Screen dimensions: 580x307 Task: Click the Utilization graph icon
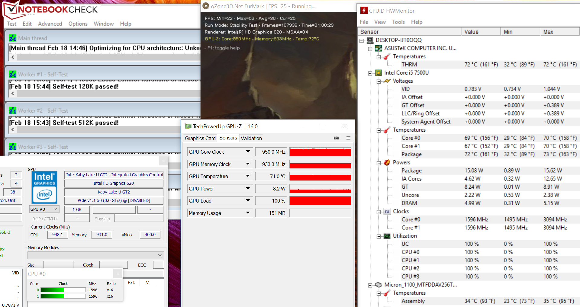tap(387, 236)
